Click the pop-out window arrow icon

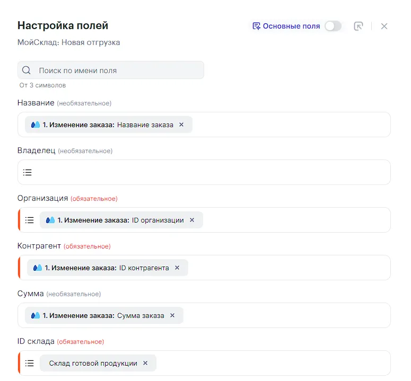click(x=358, y=26)
